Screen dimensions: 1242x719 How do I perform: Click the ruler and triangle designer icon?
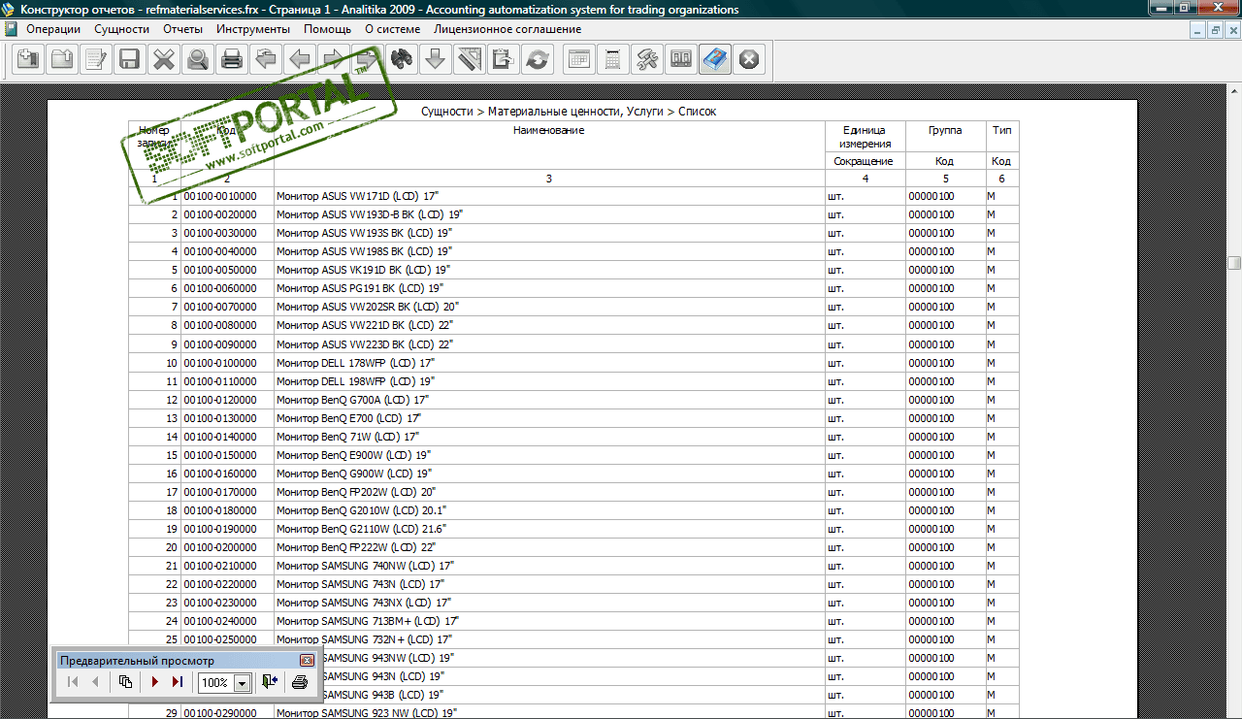(x=470, y=60)
